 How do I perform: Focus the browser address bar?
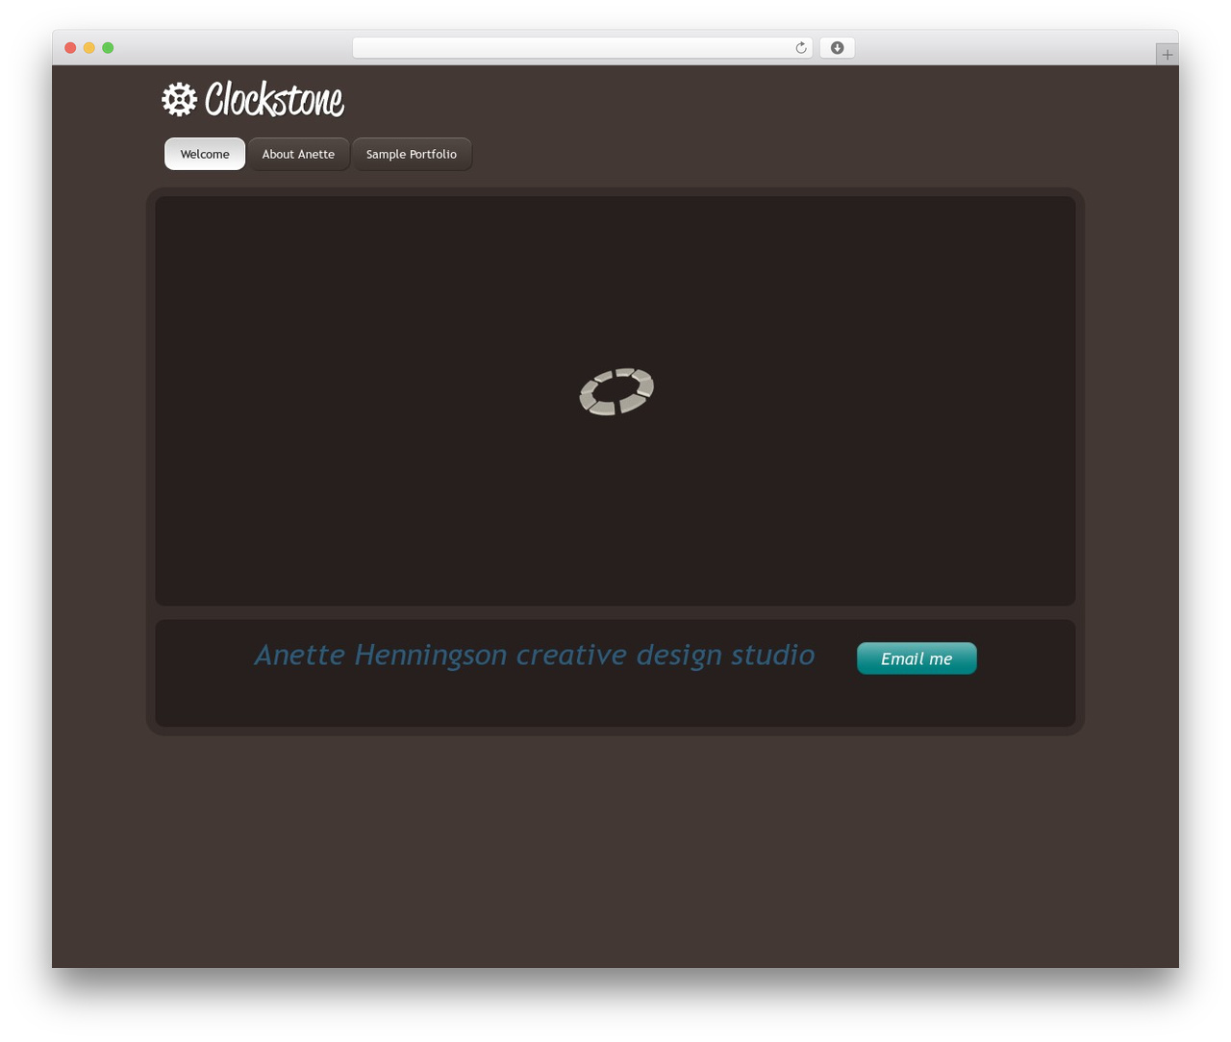[582, 48]
